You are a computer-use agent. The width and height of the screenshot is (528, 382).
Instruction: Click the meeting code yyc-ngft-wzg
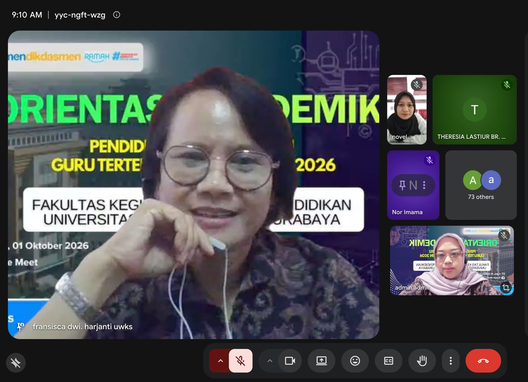coord(80,15)
